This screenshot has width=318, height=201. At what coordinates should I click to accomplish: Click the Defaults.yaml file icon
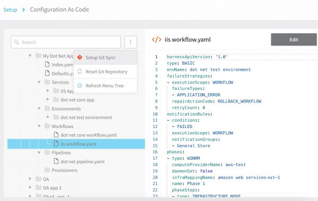[47, 73]
